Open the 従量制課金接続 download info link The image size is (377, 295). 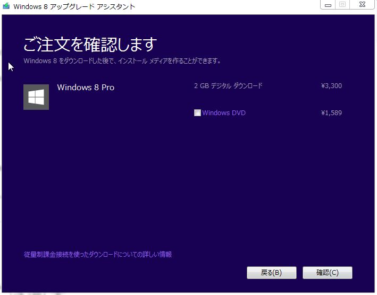coord(98,254)
